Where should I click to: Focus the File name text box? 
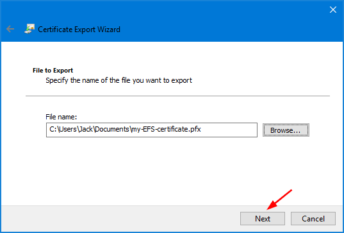pyautogui.click(x=152, y=130)
